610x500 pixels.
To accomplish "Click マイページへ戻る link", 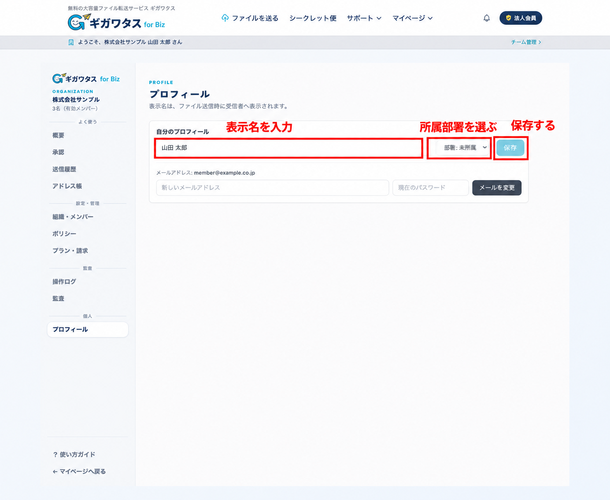I will 79,471.
